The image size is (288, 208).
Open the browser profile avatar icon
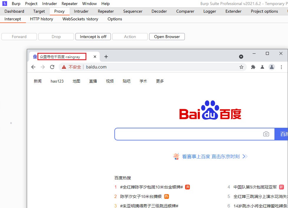click(272, 67)
